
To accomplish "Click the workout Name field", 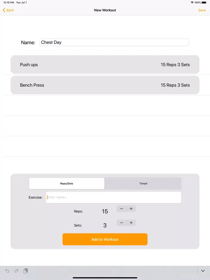I will point(114,42).
